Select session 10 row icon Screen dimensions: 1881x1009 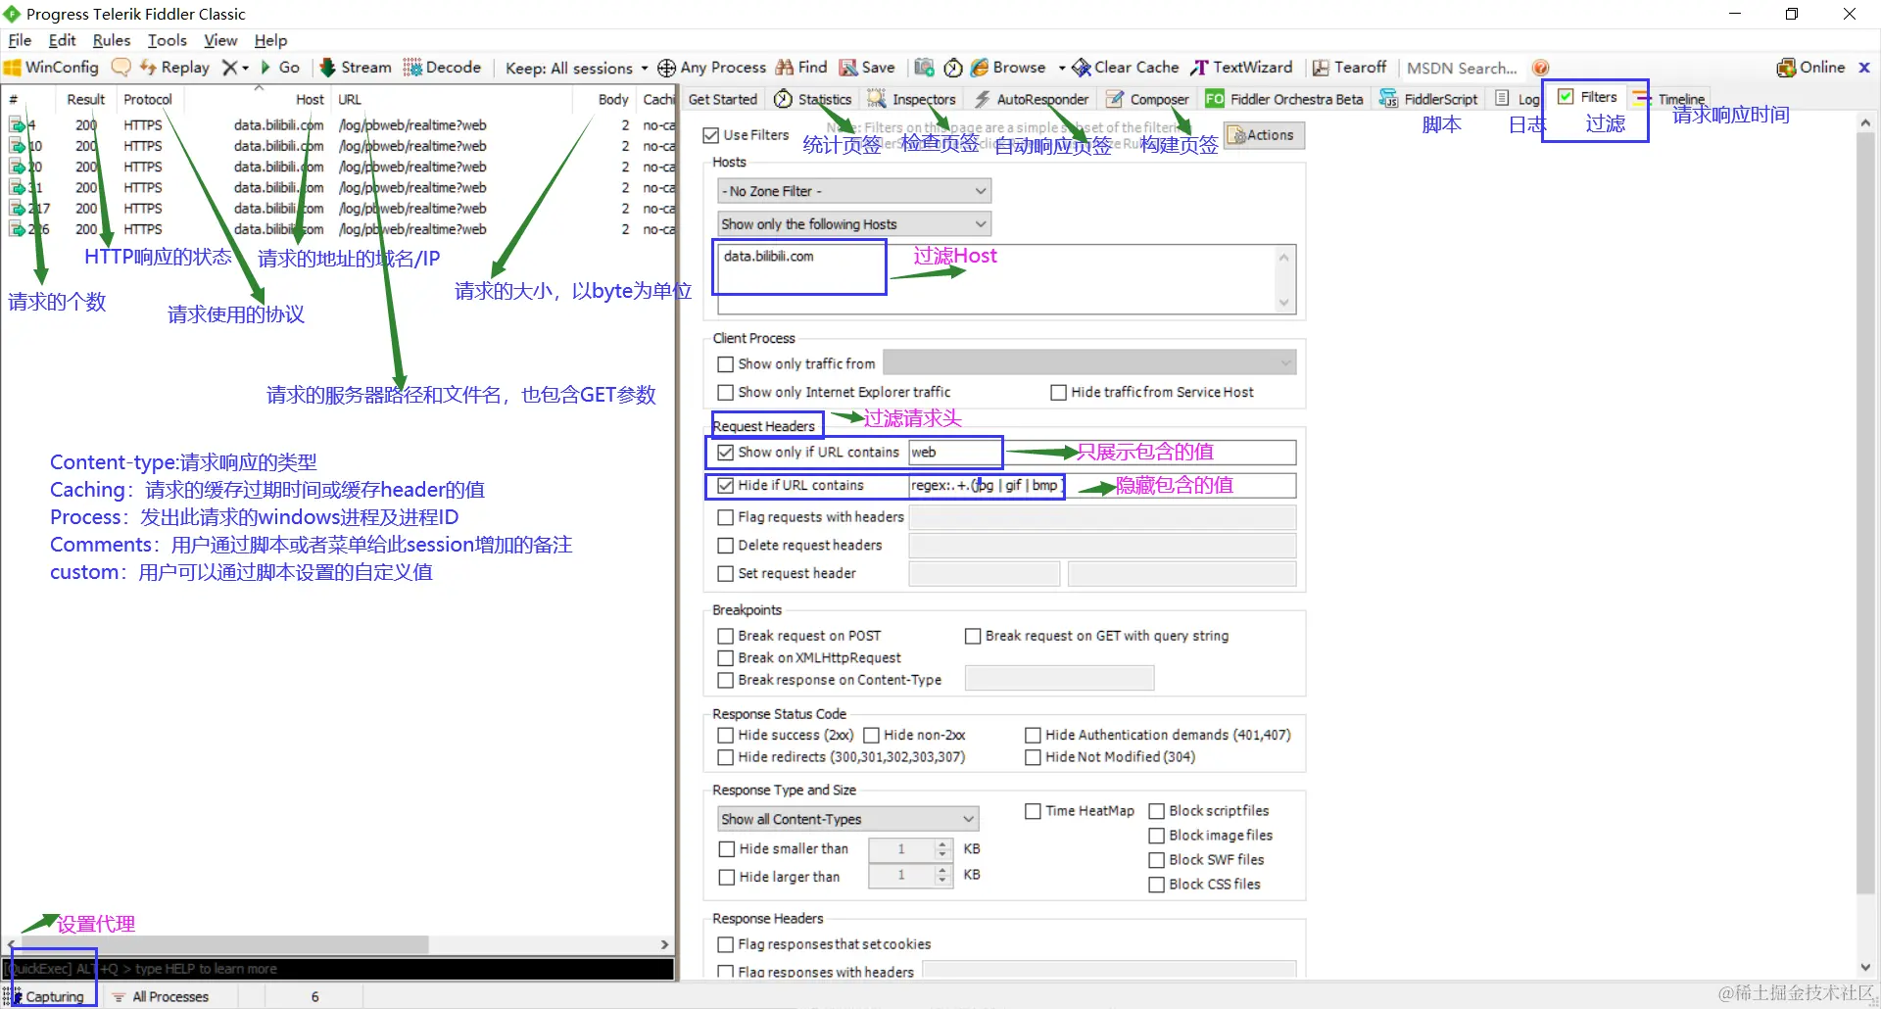tap(17, 146)
